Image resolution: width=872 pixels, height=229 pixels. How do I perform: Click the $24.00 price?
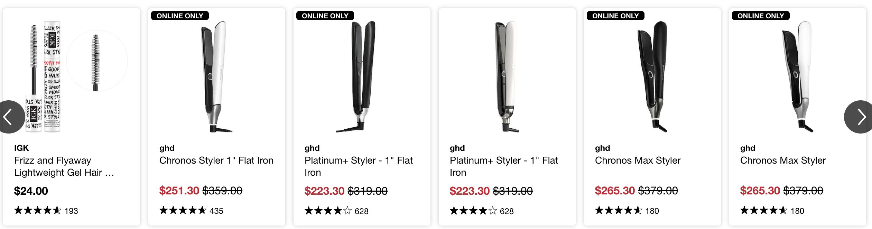31,191
